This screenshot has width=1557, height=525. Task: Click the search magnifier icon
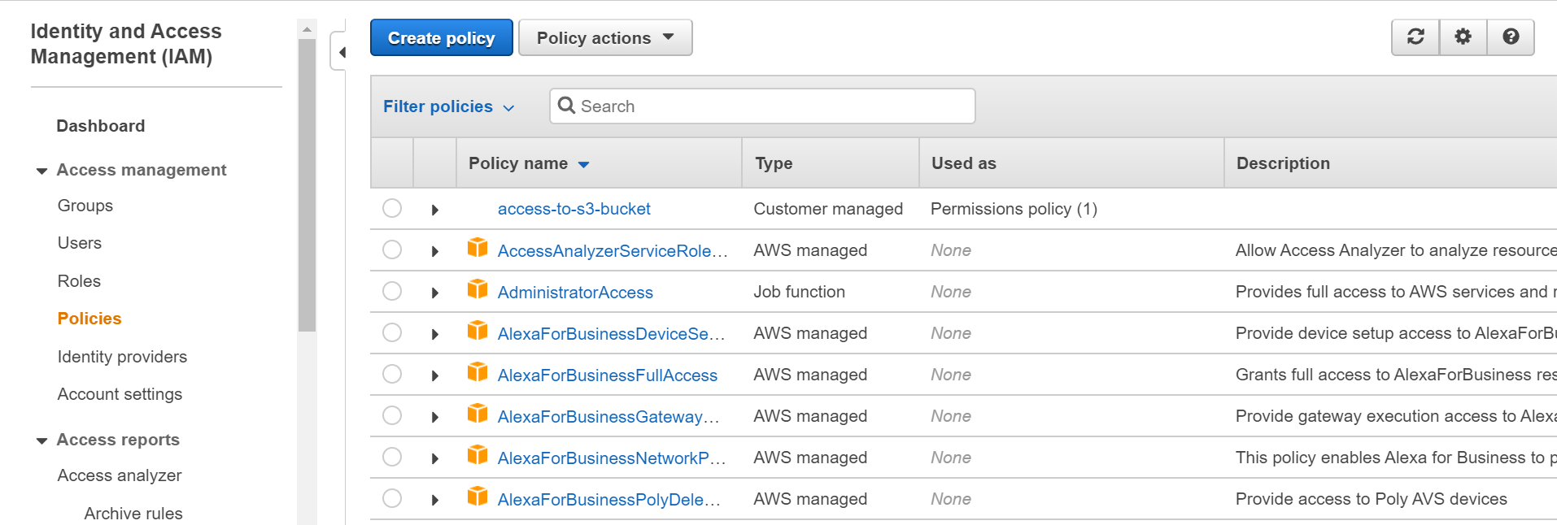(x=566, y=106)
